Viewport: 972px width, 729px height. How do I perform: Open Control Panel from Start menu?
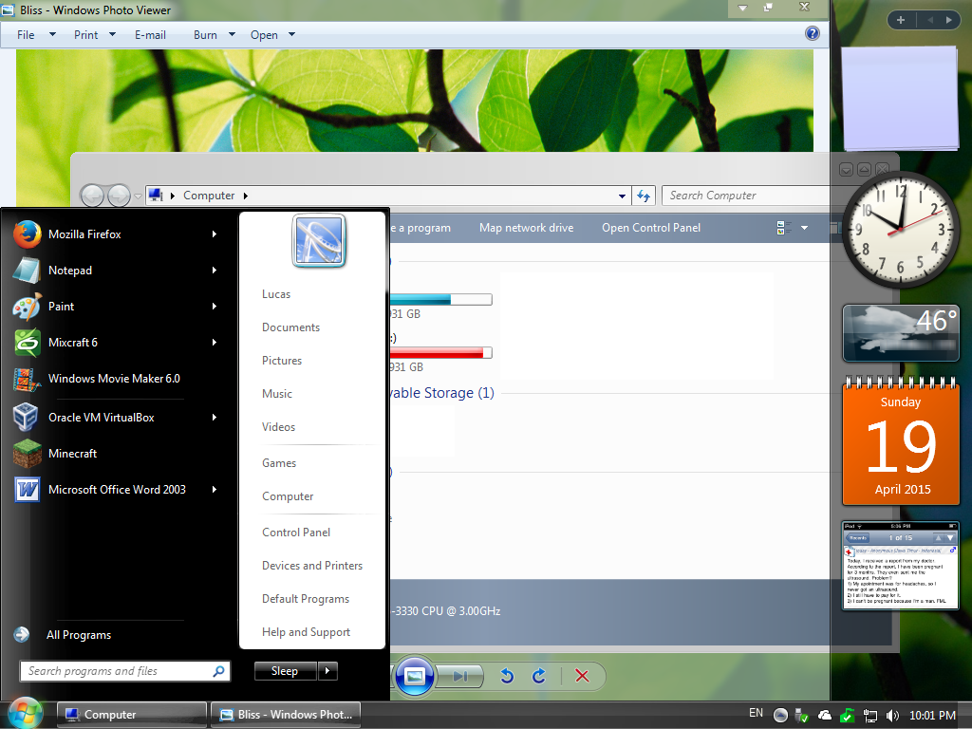[296, 533]
